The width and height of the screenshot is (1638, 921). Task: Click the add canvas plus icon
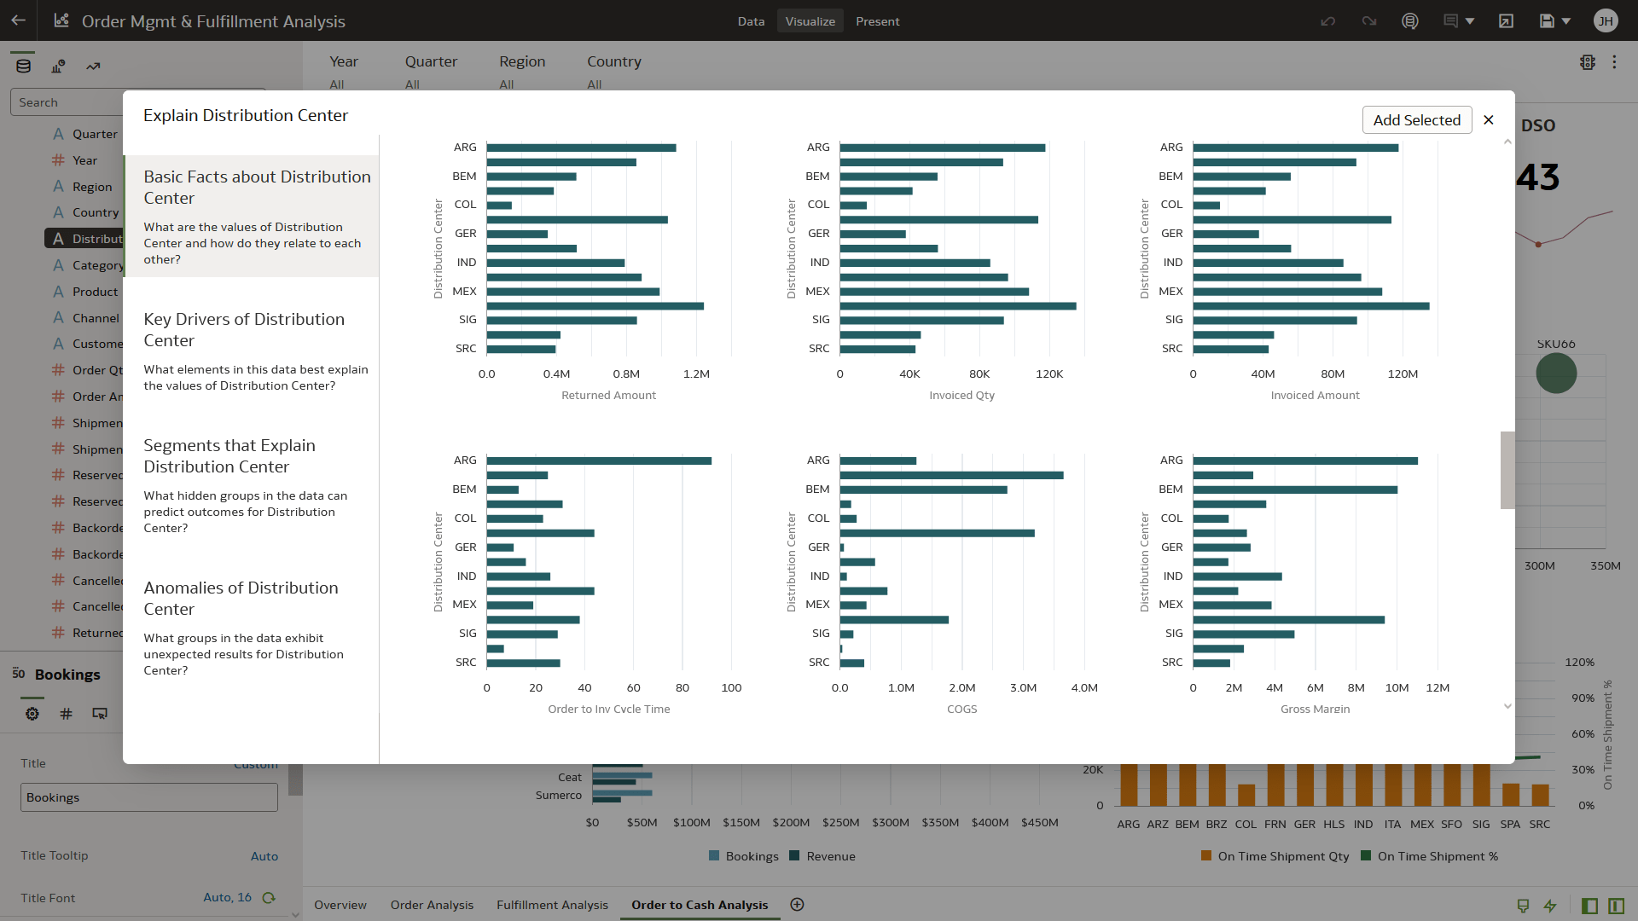point(797,905)
